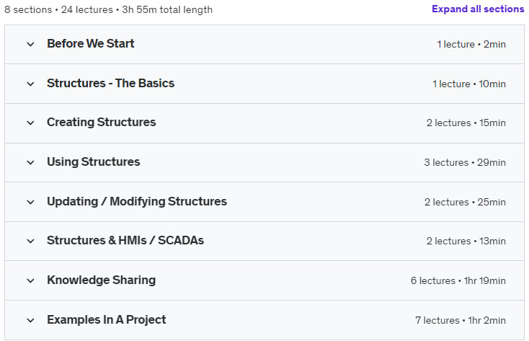The image size is (529, 341).
Task: Open Structures & HMIs / SCADAs heading
Action: [125, 241]
